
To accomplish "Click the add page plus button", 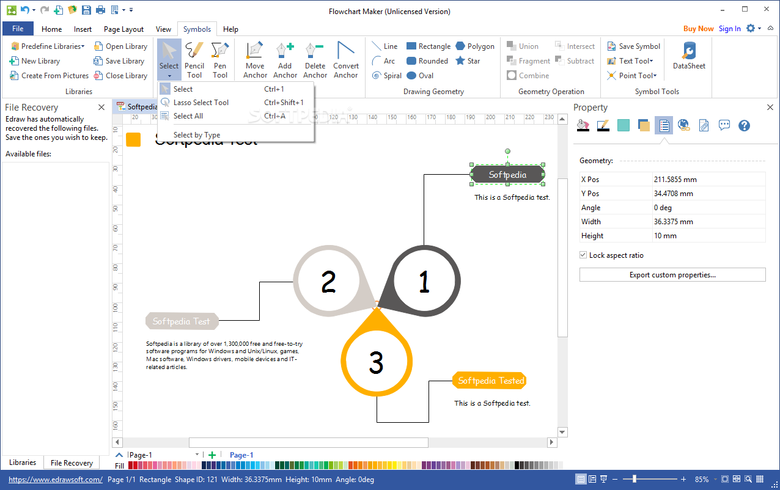I will [x=212, y=455].
